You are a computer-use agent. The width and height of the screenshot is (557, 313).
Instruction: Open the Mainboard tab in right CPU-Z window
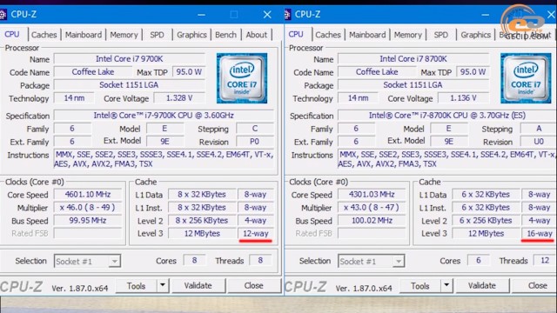367,35
